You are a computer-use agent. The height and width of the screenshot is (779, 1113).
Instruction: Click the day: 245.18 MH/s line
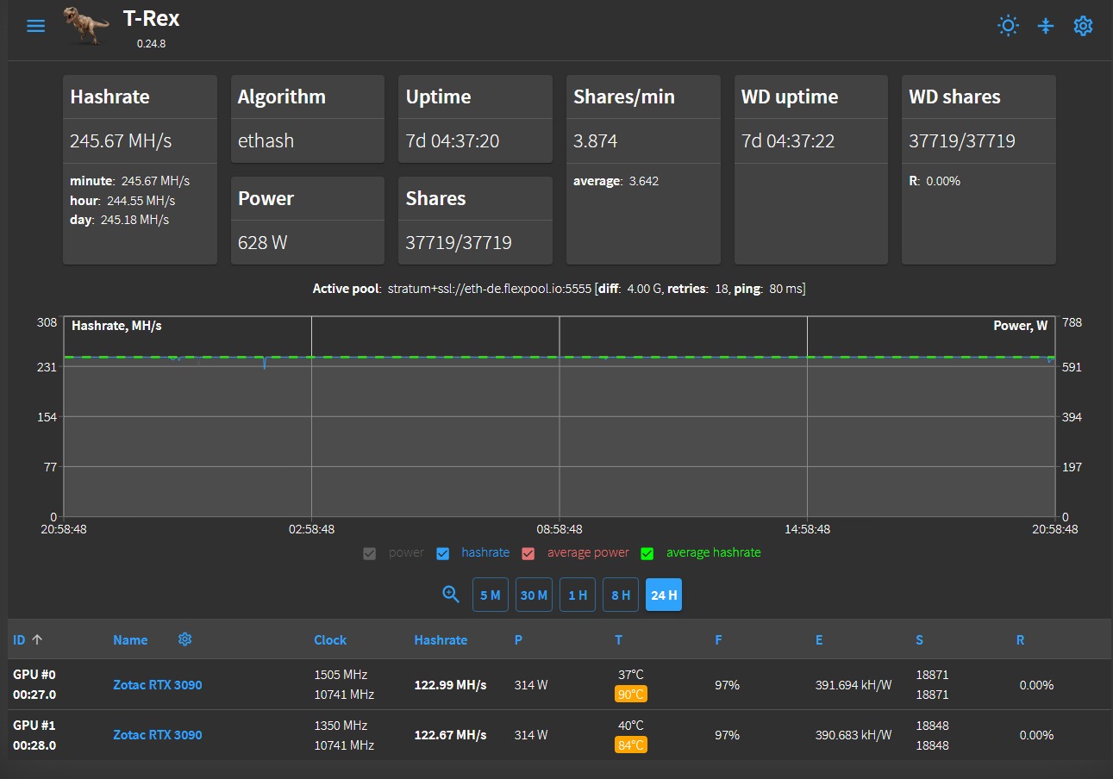pyautogui.click(x=120, y=220)
